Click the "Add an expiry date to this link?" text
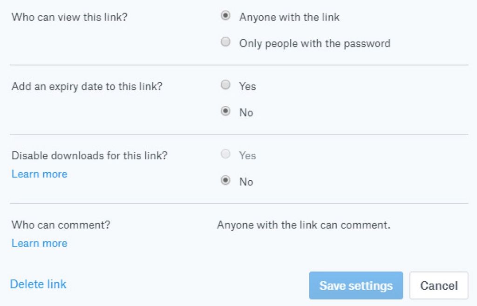The image size is (477, 306). tap(87, 86)
